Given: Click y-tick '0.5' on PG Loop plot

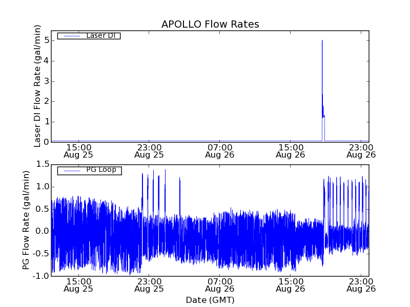Looking at the screenshot, I should [x=43, y=209].
